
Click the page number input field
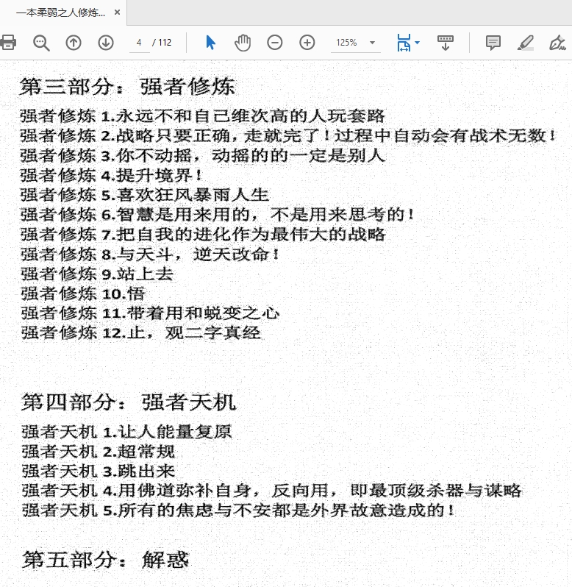point(139,43)
